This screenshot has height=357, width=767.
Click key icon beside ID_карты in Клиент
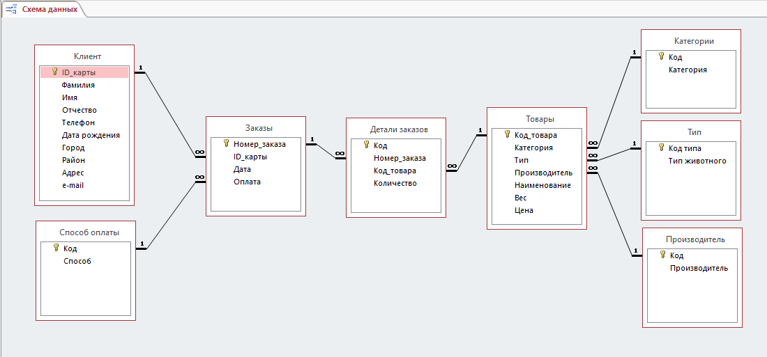54,72
